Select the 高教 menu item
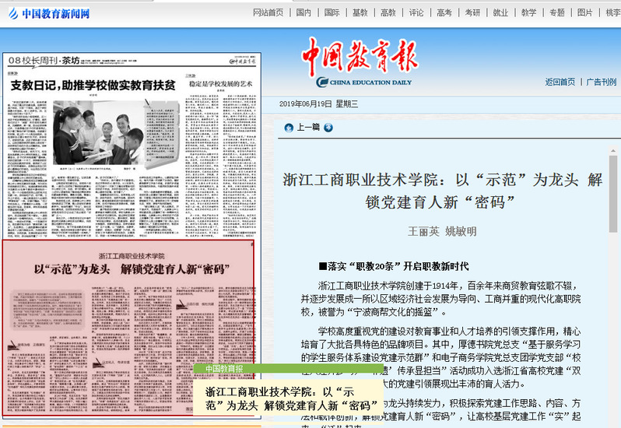The width and height of the screenshot is (621, 428). point(388,13)
